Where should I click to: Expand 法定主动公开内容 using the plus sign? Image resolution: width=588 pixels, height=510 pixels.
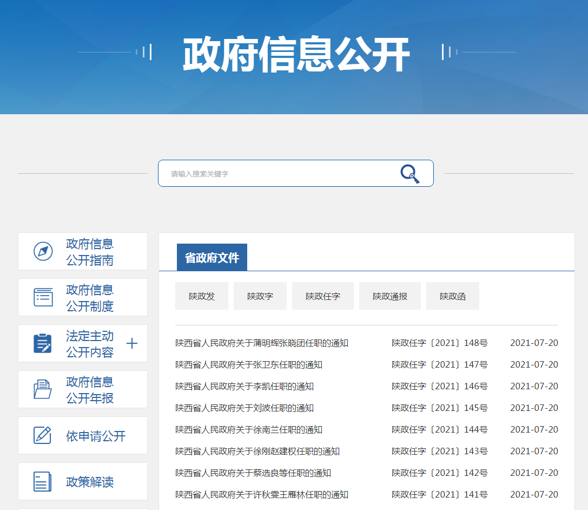[x=131, y=343]
